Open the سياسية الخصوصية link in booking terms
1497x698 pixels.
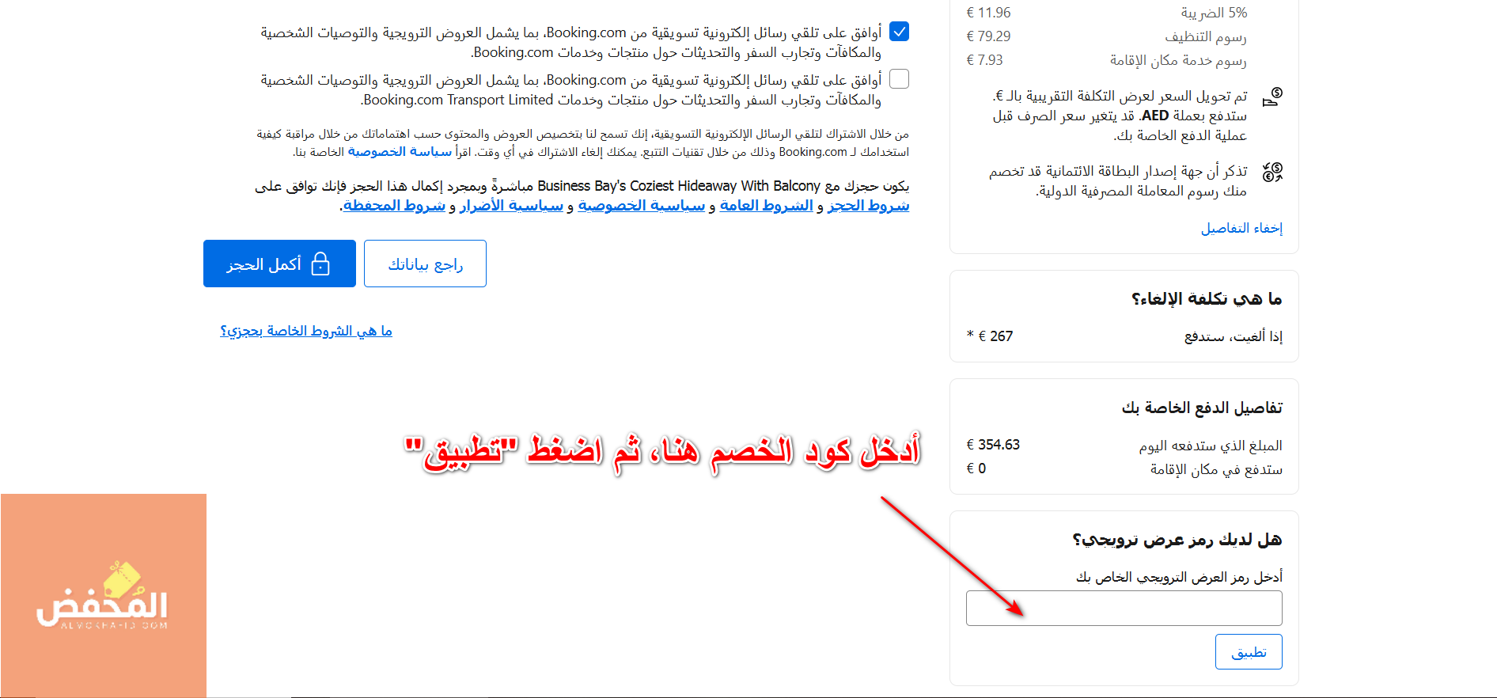641,206
